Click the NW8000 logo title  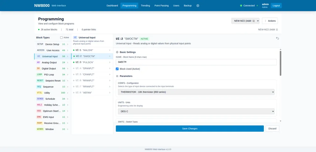point(42,6)
